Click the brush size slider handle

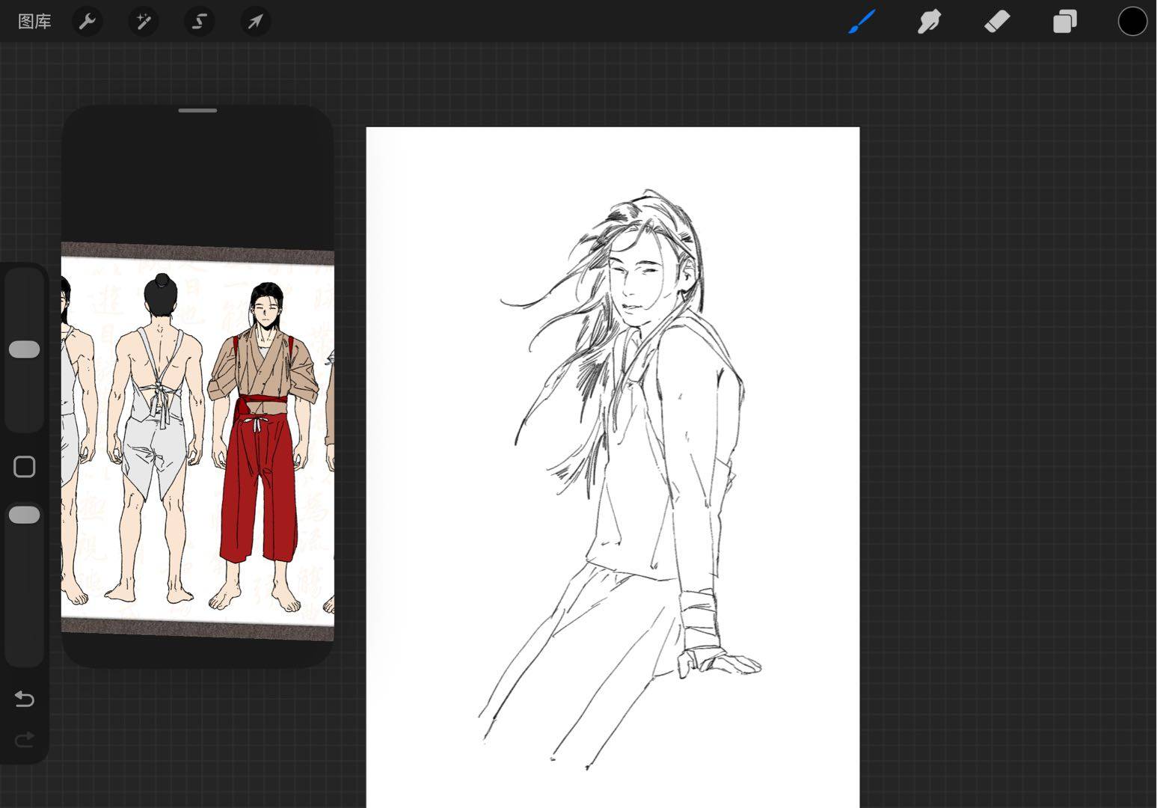click(24, 349)
